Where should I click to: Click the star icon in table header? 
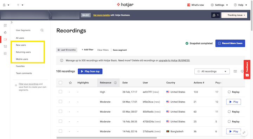pos(70,83)
